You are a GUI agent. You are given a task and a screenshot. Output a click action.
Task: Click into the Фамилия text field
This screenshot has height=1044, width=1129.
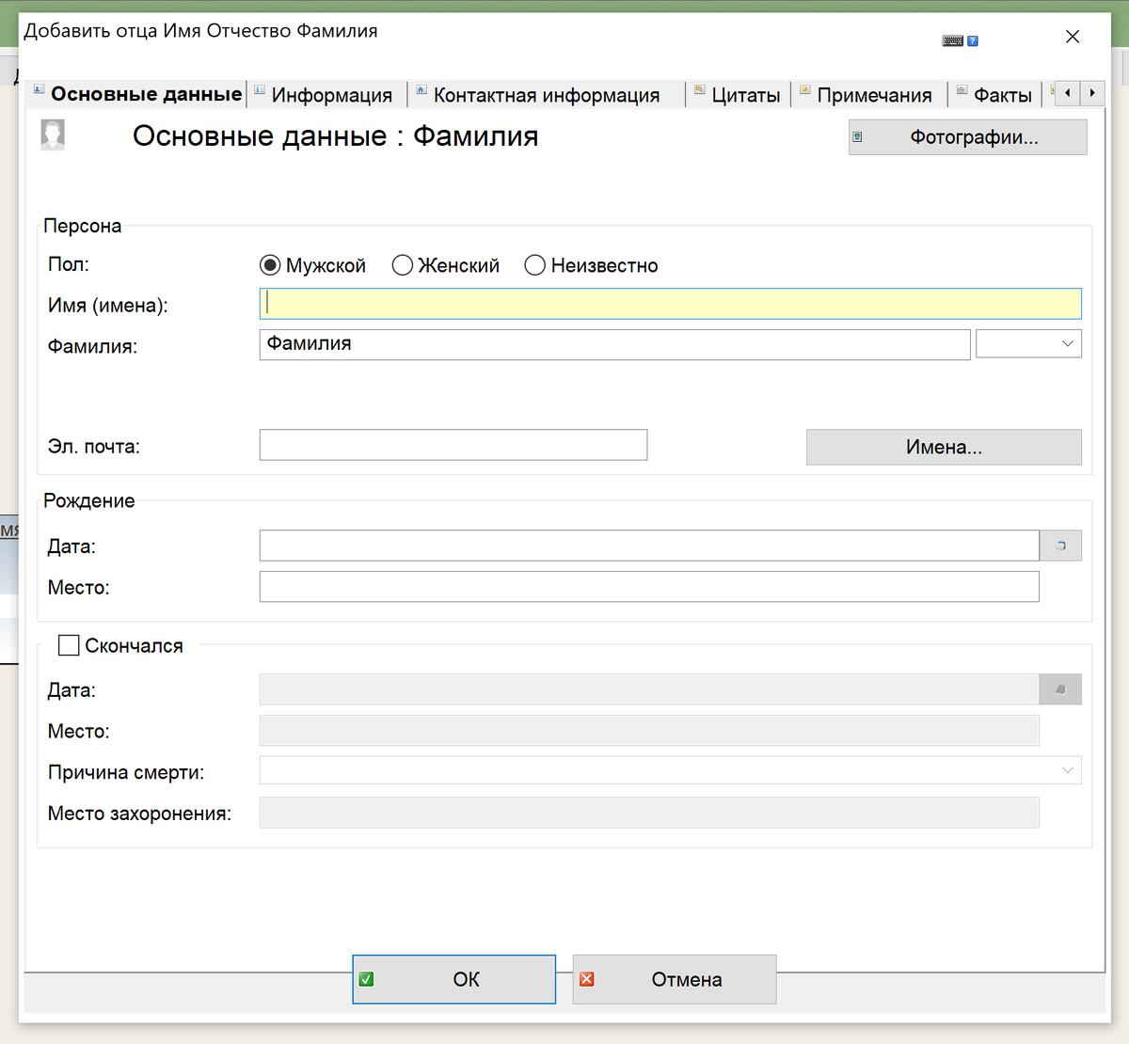point(614,344)
